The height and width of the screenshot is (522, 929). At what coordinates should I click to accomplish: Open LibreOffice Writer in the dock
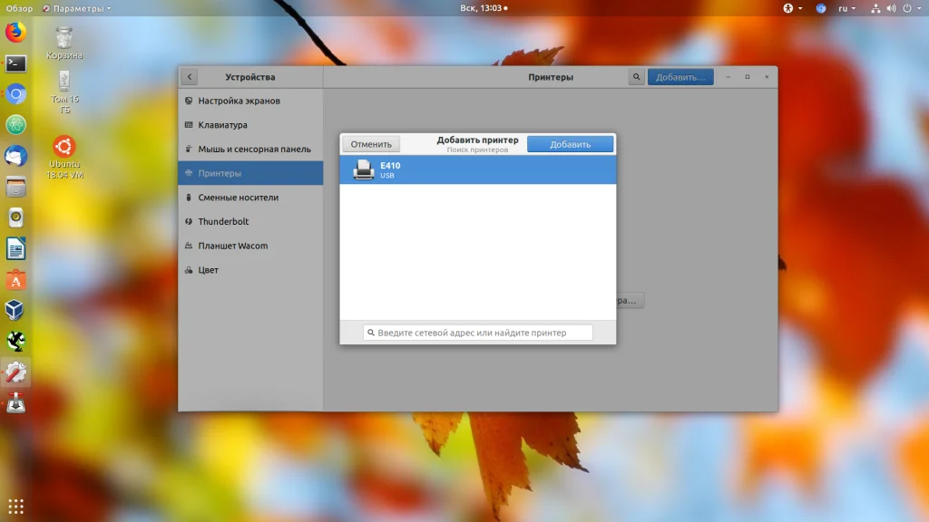coord(16,248)
